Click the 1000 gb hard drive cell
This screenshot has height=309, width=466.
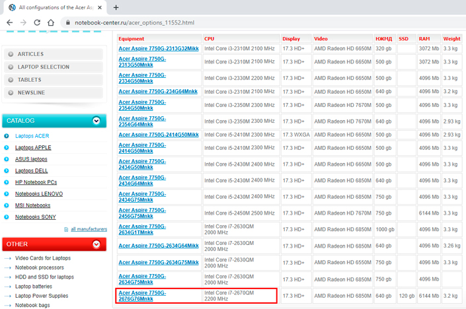(x=385, y=230)
